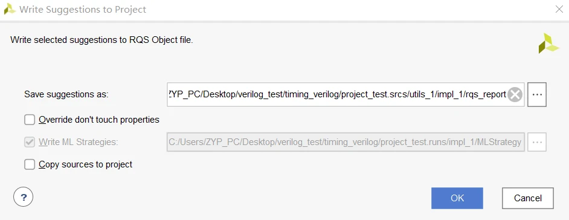The image size is (569, 220).
Task: Click the Copy sources to project label
Action: (86, 164)
